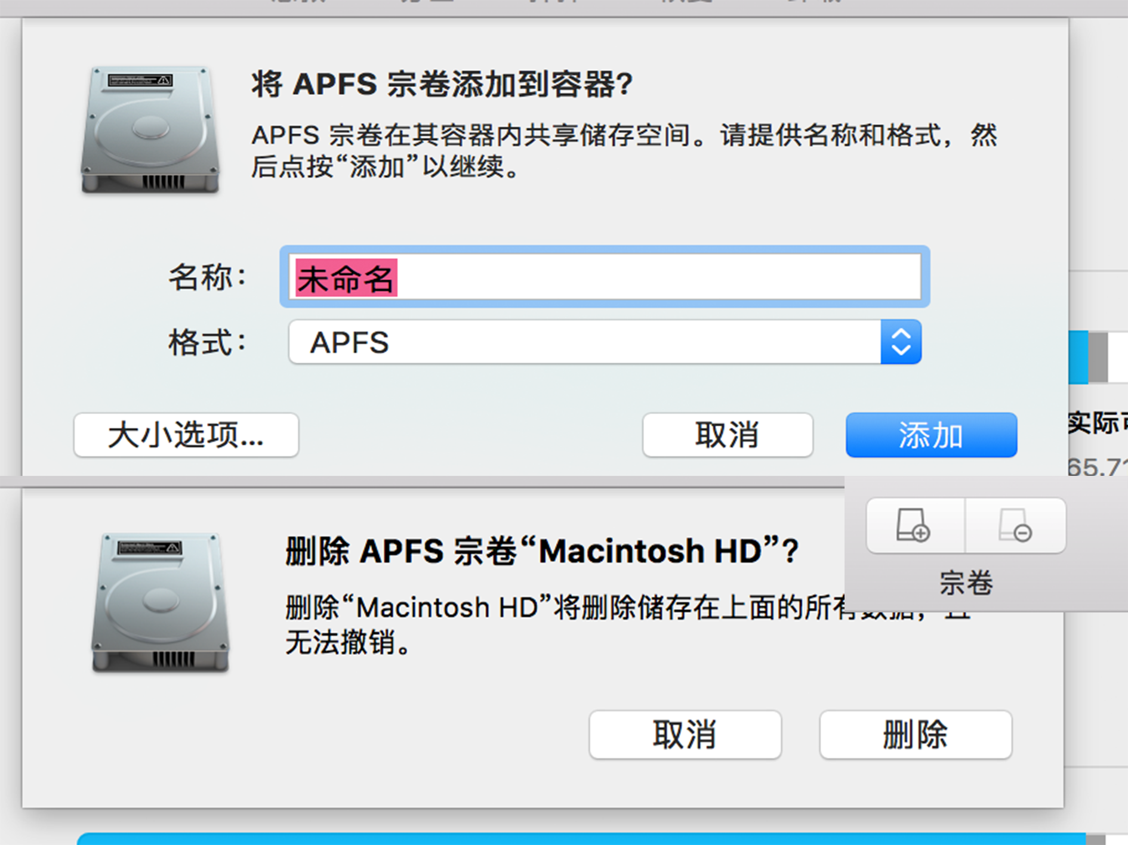The image size is (1128, 845).
Task: Click the gray segment beside the 格式 row
Action: 1098,357
